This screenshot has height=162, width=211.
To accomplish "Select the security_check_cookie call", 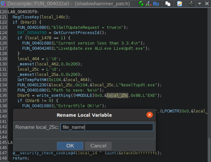I will pos(44,153).
